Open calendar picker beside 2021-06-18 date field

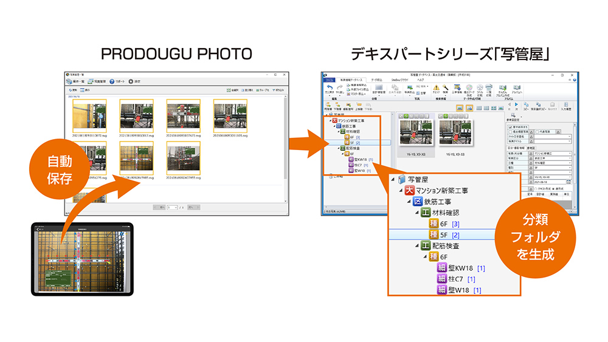tap(568, 182)
